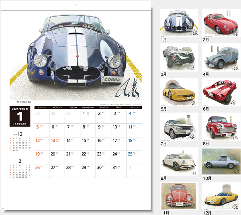Click the 6月 label
The width and height of the screenshot is (241, 215).
206,109
